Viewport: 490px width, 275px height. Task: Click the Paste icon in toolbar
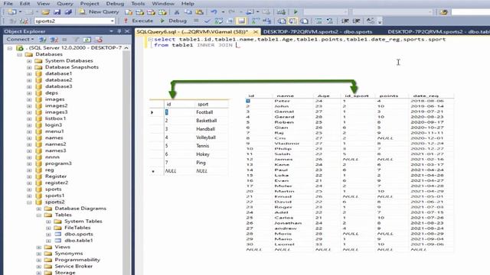(x=199, y=12)
